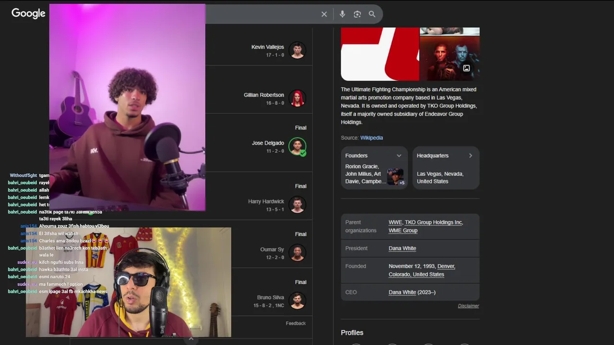This screenshot has height=345, width=614.
Task: Open the Headquarters card arrow
Action: (471, 156)
